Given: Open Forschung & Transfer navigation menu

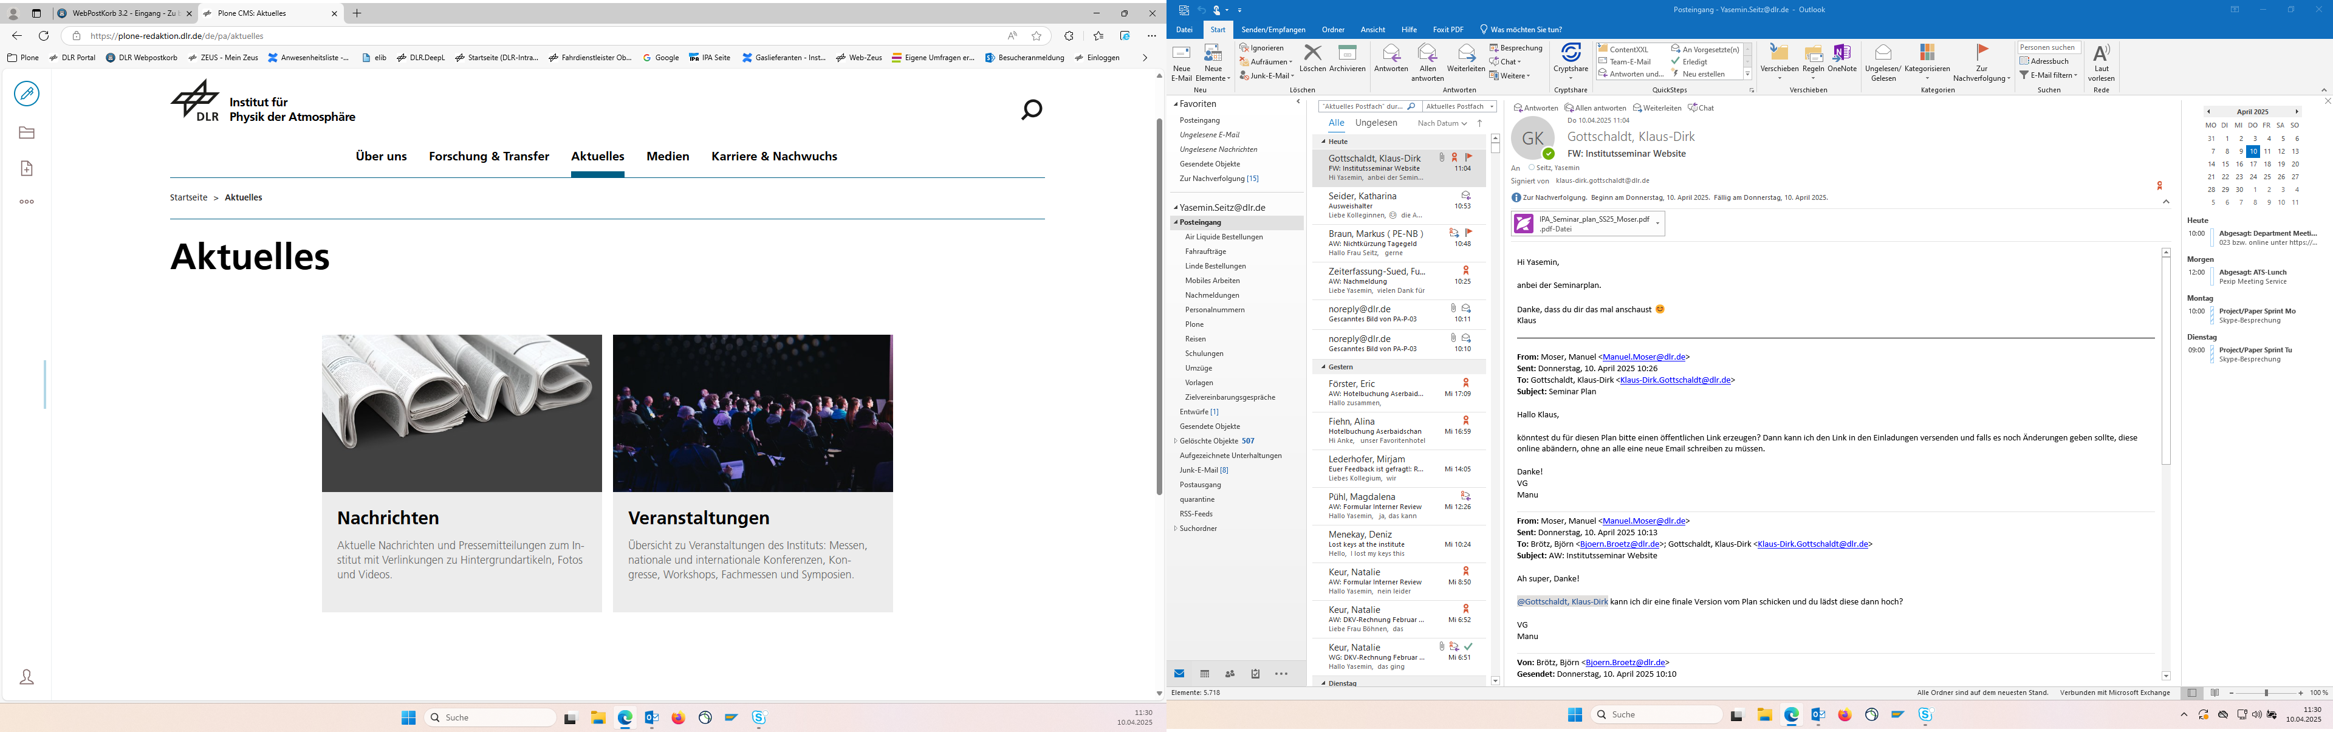Looking at the screenshot, I should click(x=489, y=156).
